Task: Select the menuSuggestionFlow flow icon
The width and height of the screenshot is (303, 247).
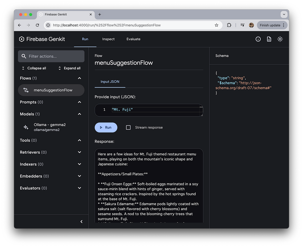Action: [26, 90]
